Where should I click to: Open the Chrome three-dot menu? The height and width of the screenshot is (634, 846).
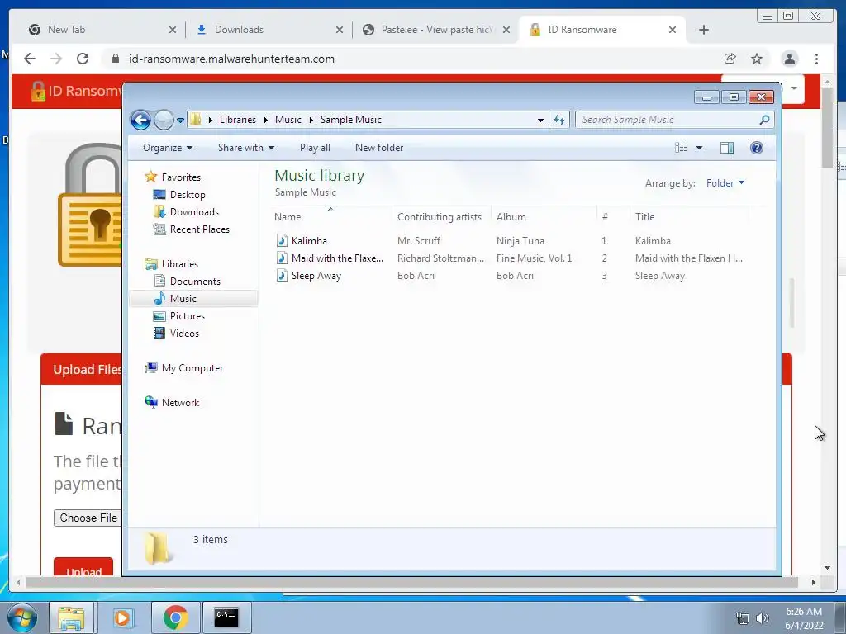(x=816, y=59)
